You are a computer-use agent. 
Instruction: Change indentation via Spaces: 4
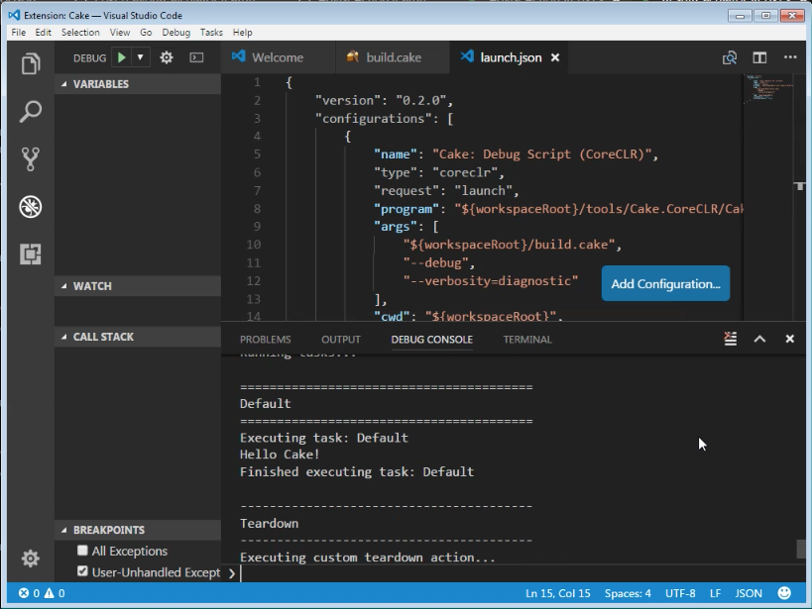coord(628,593)
